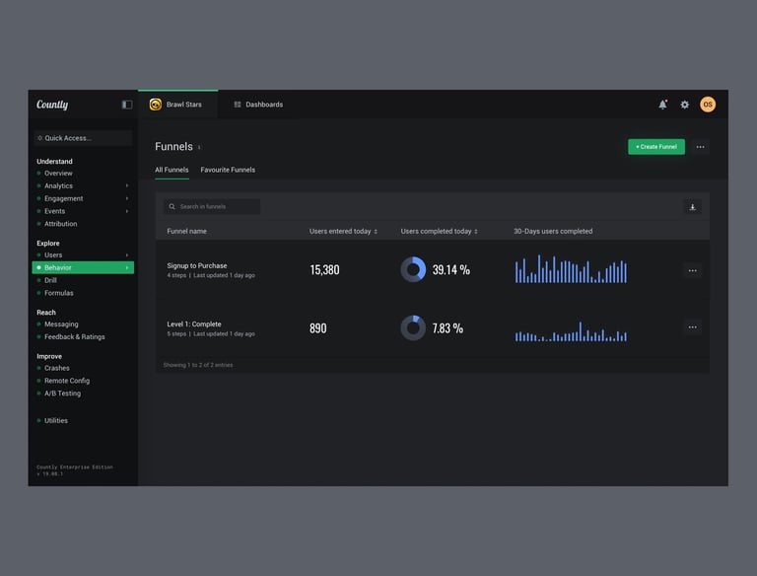Open Feedback & Ratings in the sidebar
The height and width of the screenshot is (576, 757).
coord(74,336)
